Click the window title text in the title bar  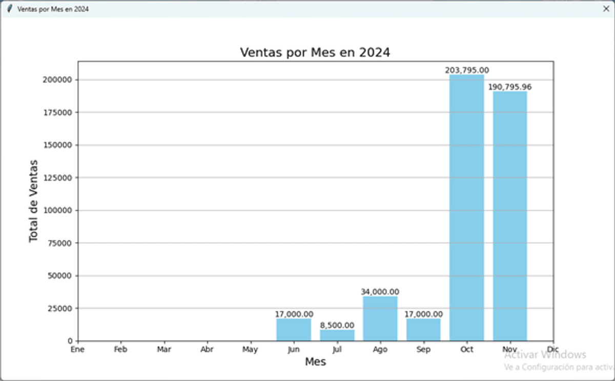click(x=53, y=9)
